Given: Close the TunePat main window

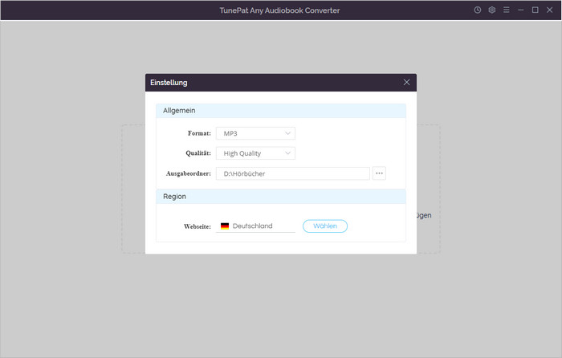Looking at the screenshot, I should coord(549,10).
